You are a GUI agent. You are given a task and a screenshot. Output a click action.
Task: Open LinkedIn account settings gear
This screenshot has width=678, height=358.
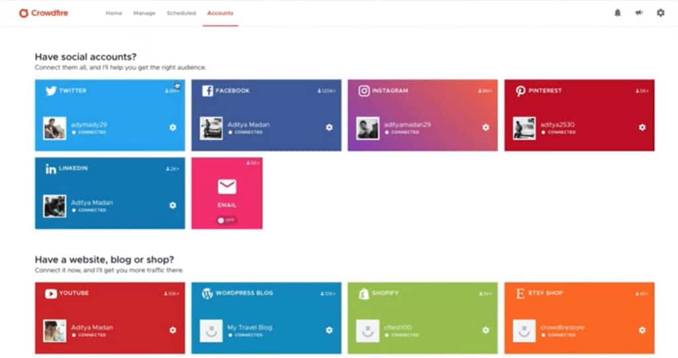tap(173, 206)
